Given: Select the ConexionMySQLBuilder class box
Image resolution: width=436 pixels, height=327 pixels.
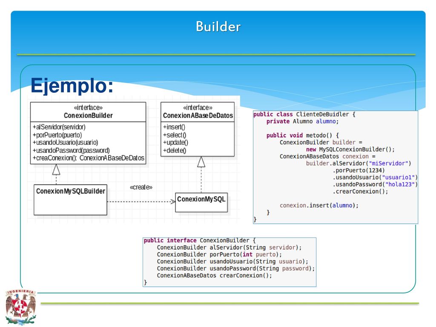Looking at the screenshot, I should 70,200.
